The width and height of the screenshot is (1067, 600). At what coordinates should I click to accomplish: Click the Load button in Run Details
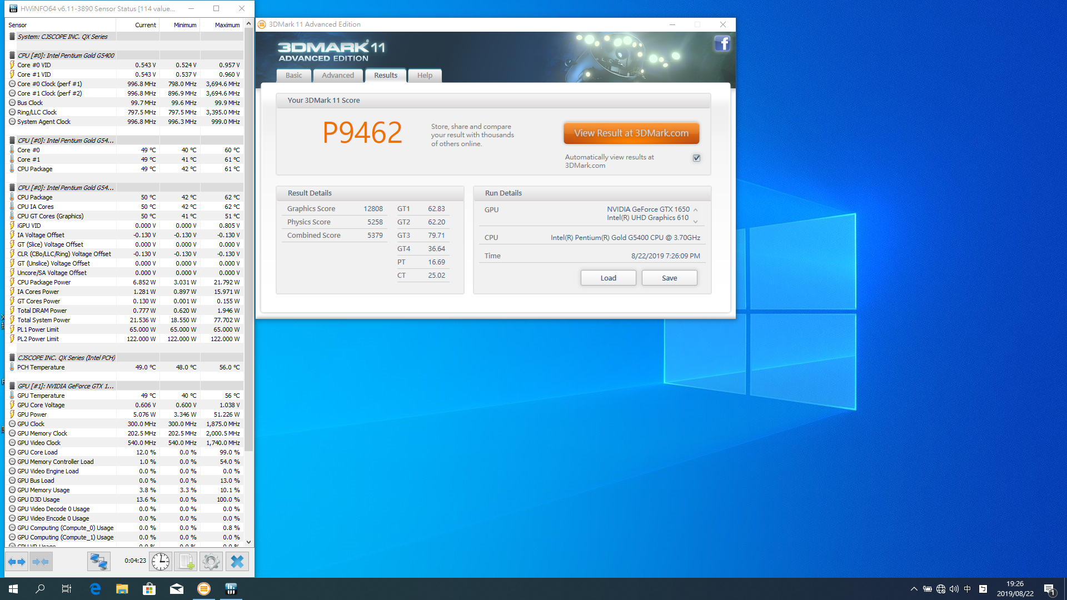coord(608,278)
